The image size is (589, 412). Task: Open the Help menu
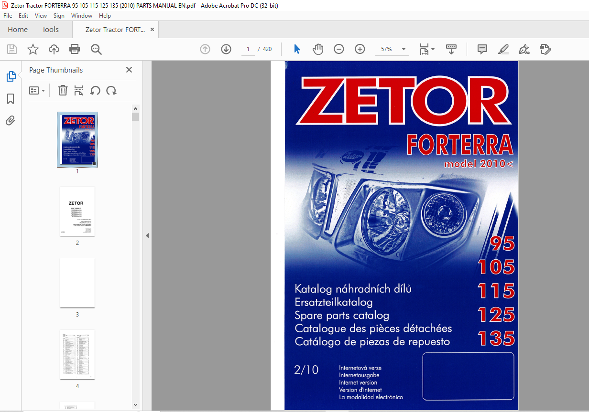[105, 16]
